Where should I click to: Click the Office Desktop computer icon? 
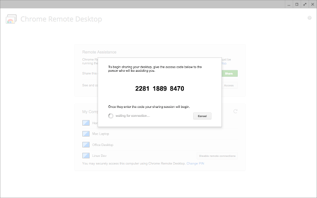pos(86,145)
